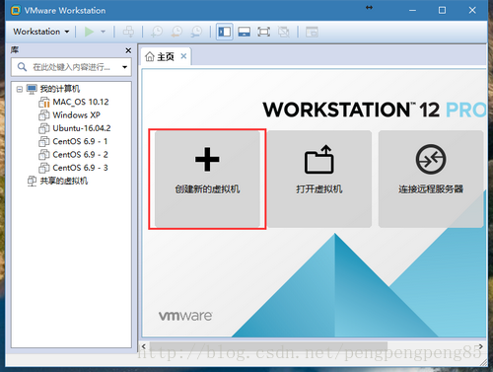Click the horizontal scrollbar right arrow
The width and height of the screenshot is (493, 372).
click(x=480, y=346)
